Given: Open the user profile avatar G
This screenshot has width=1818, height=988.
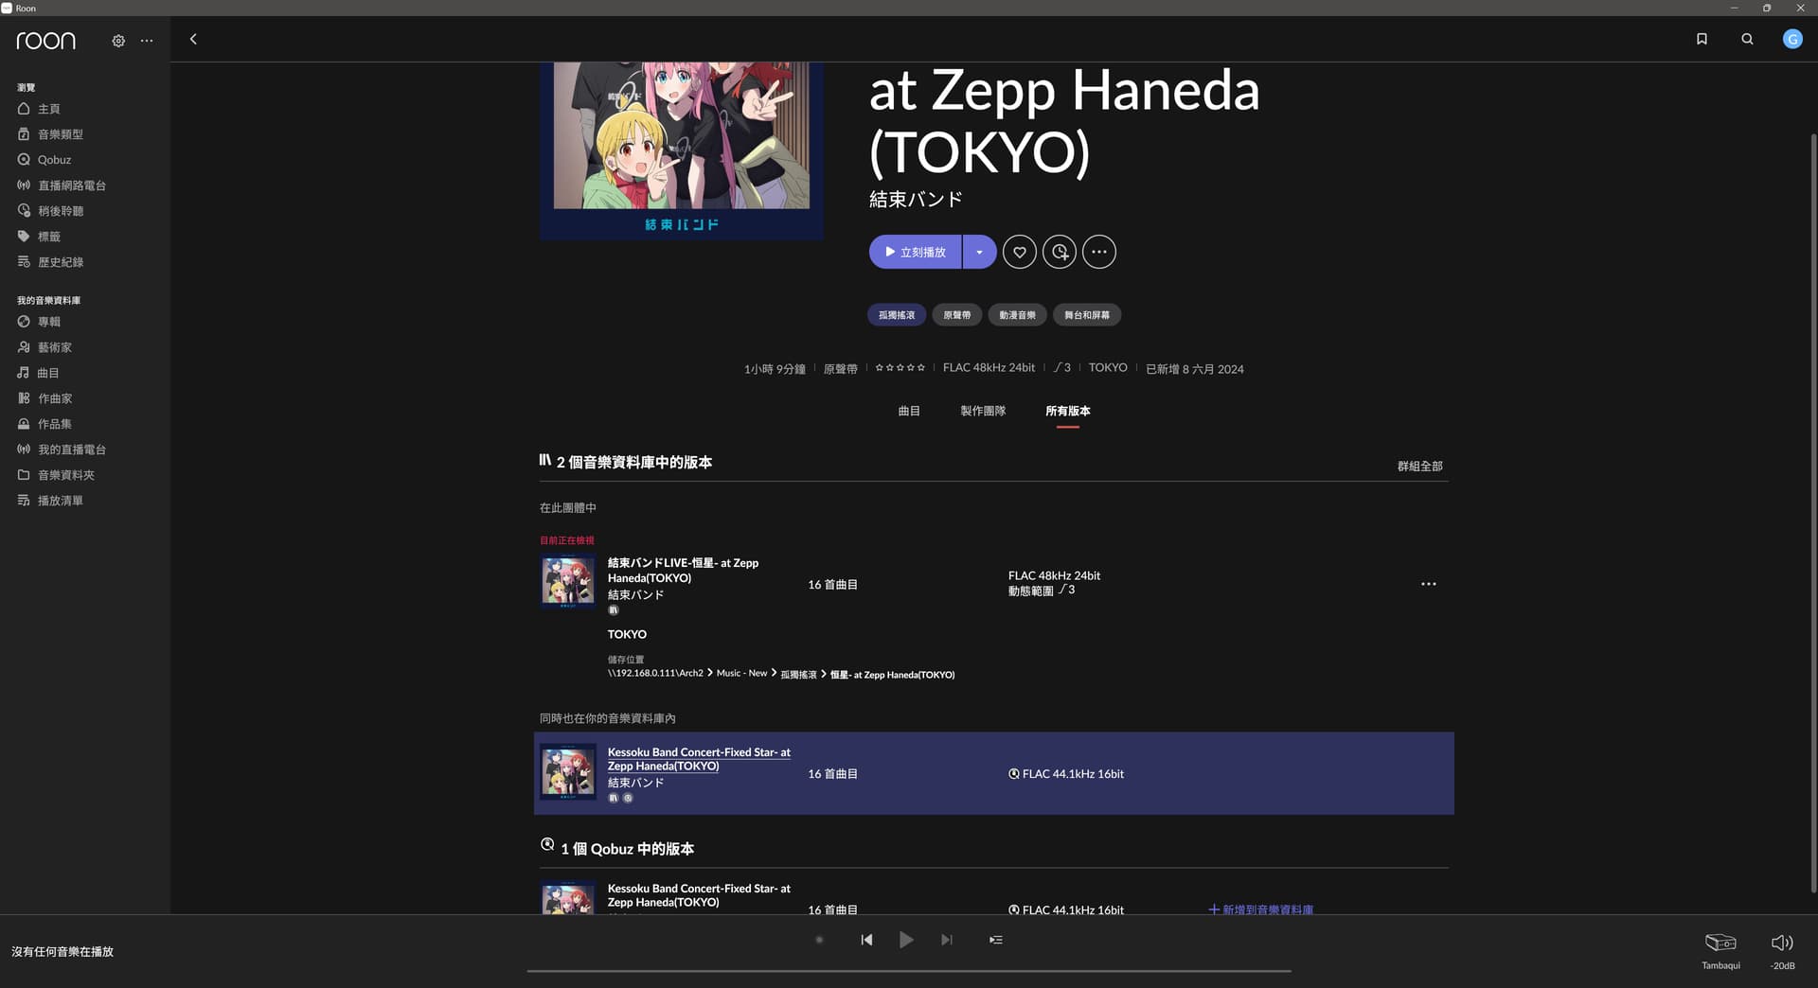Looking at the screenshot, I should coord(1792,39).
